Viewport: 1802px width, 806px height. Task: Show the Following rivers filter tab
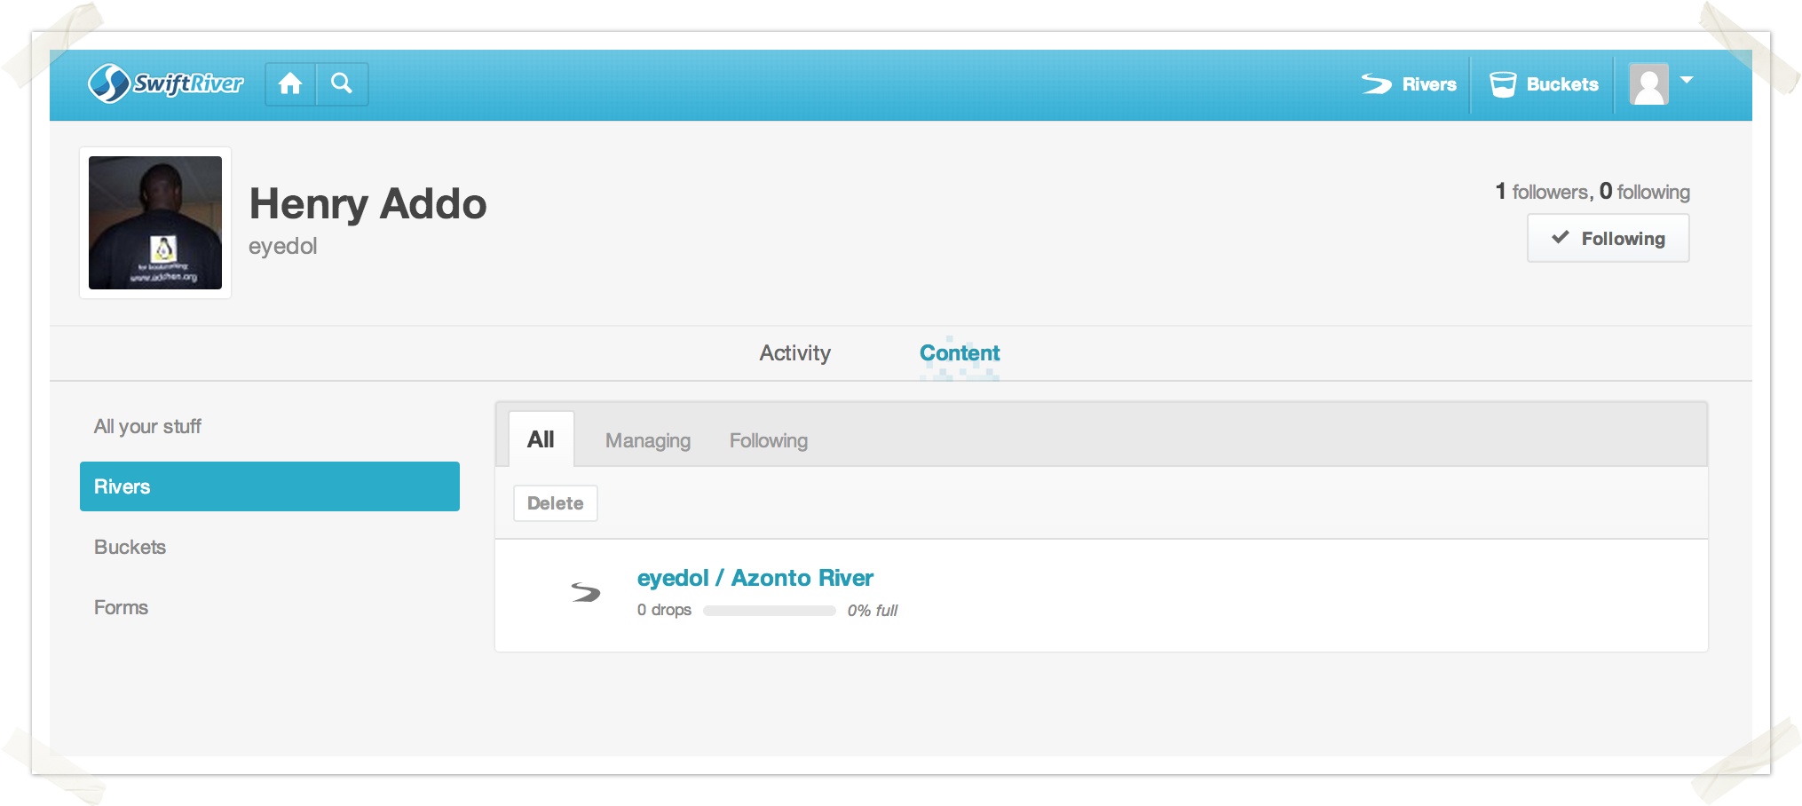tap(768, 440)
